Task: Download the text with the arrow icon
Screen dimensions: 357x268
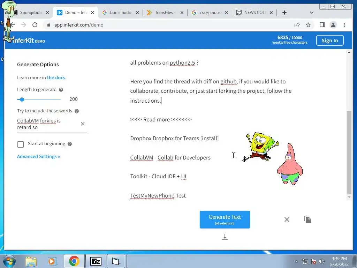Action: pos(225,237)
